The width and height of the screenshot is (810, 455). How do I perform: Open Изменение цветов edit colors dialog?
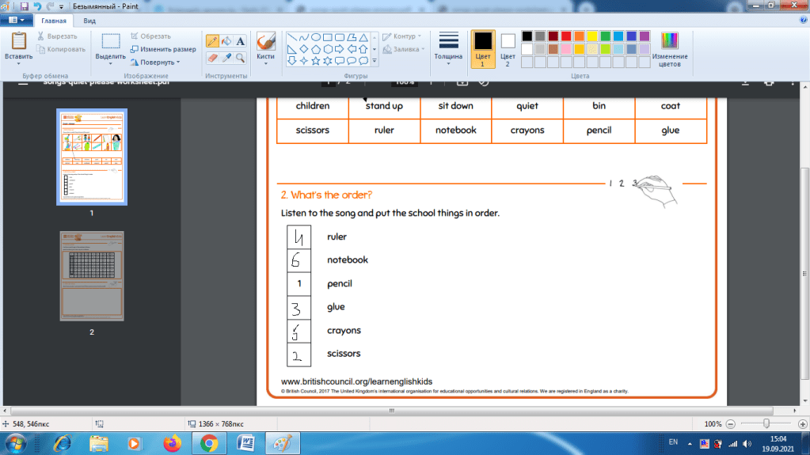(x=670, y=47)
